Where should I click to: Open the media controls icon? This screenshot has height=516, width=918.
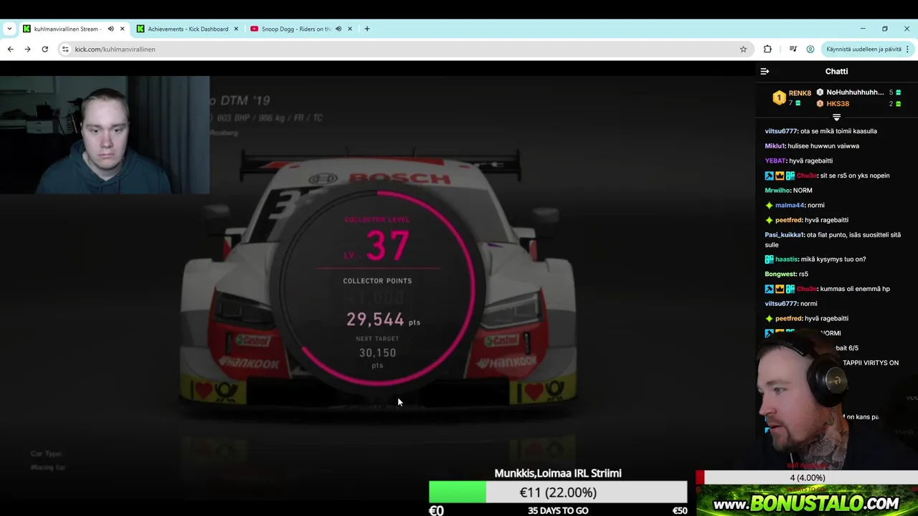coord(792,49)
